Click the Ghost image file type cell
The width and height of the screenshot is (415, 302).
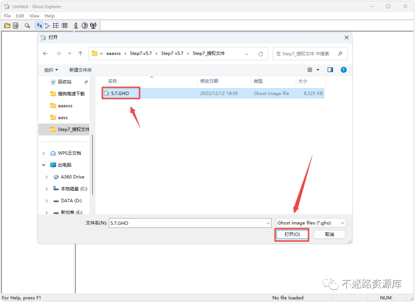click(x=271, y=93)
